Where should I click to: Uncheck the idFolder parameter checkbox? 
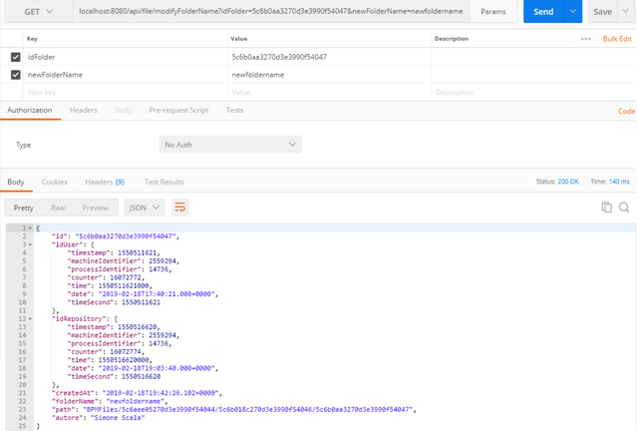16,57
